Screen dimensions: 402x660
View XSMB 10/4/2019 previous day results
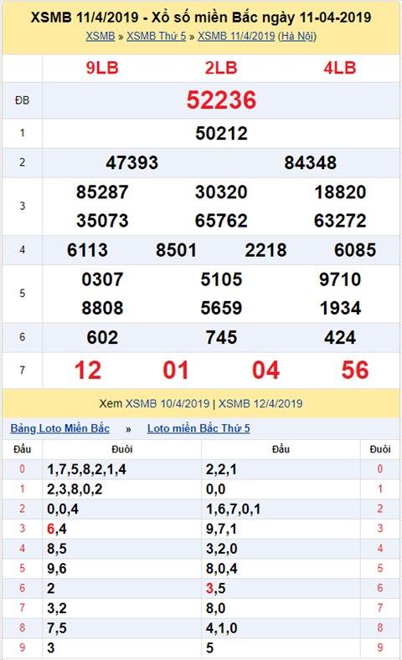(167, 404)
